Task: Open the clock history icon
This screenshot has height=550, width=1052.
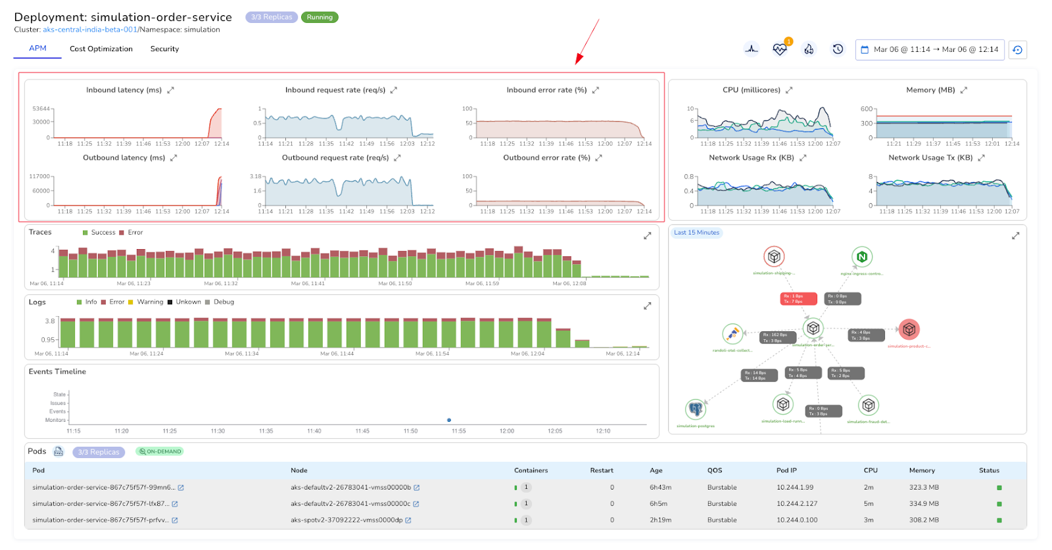Action: pos(838,49)
